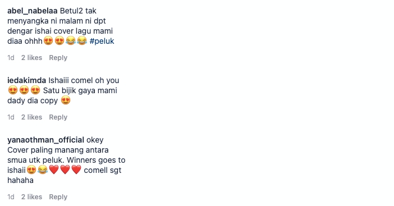
Task: Open the #peluk hashtag link
Action: pos(102,41)
